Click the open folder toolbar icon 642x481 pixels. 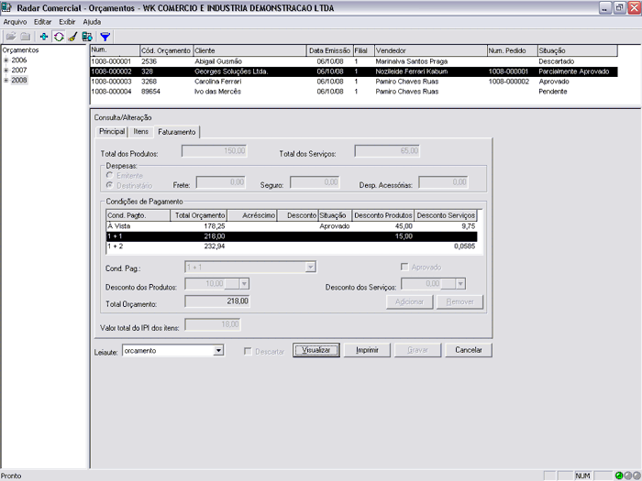pos(11,37)
